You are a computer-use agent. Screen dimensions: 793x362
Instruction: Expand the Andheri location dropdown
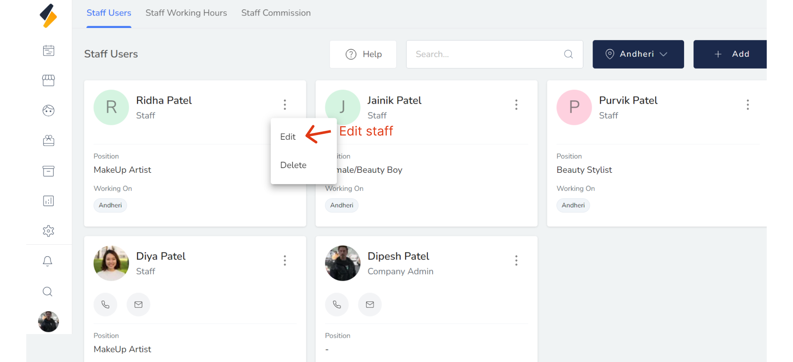point(638,54)
